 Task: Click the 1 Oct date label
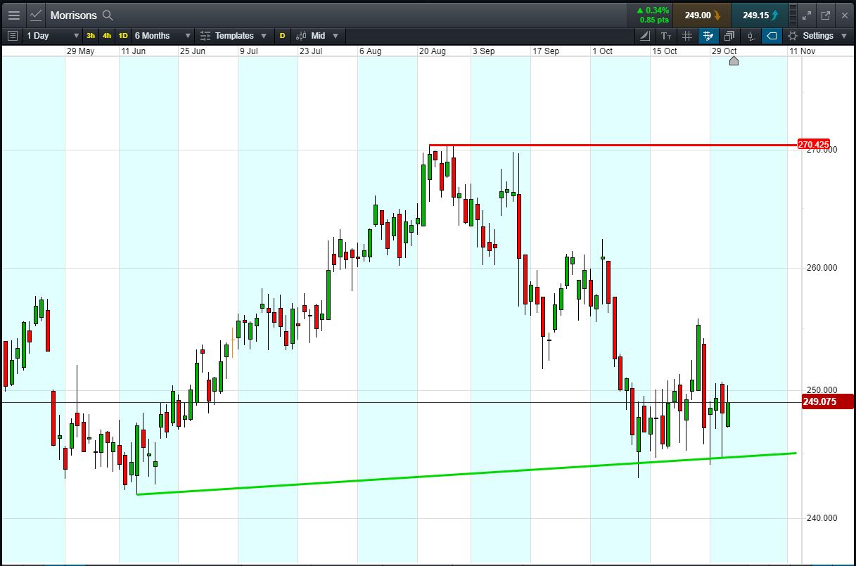tap(602, 51)
